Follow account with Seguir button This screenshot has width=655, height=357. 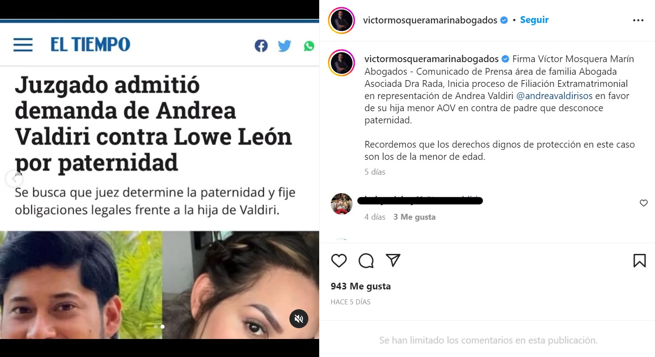534,20
